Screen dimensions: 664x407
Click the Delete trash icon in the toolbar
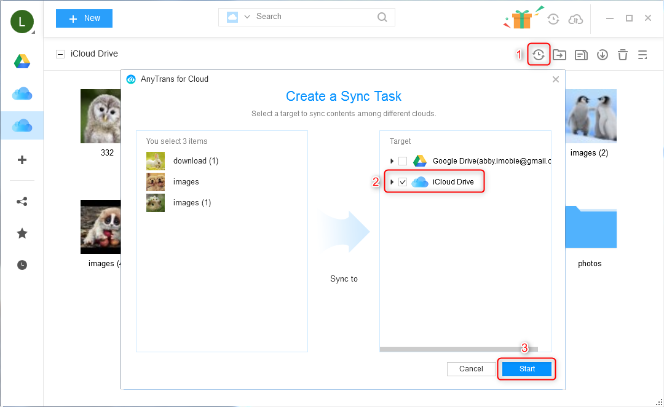623,55
